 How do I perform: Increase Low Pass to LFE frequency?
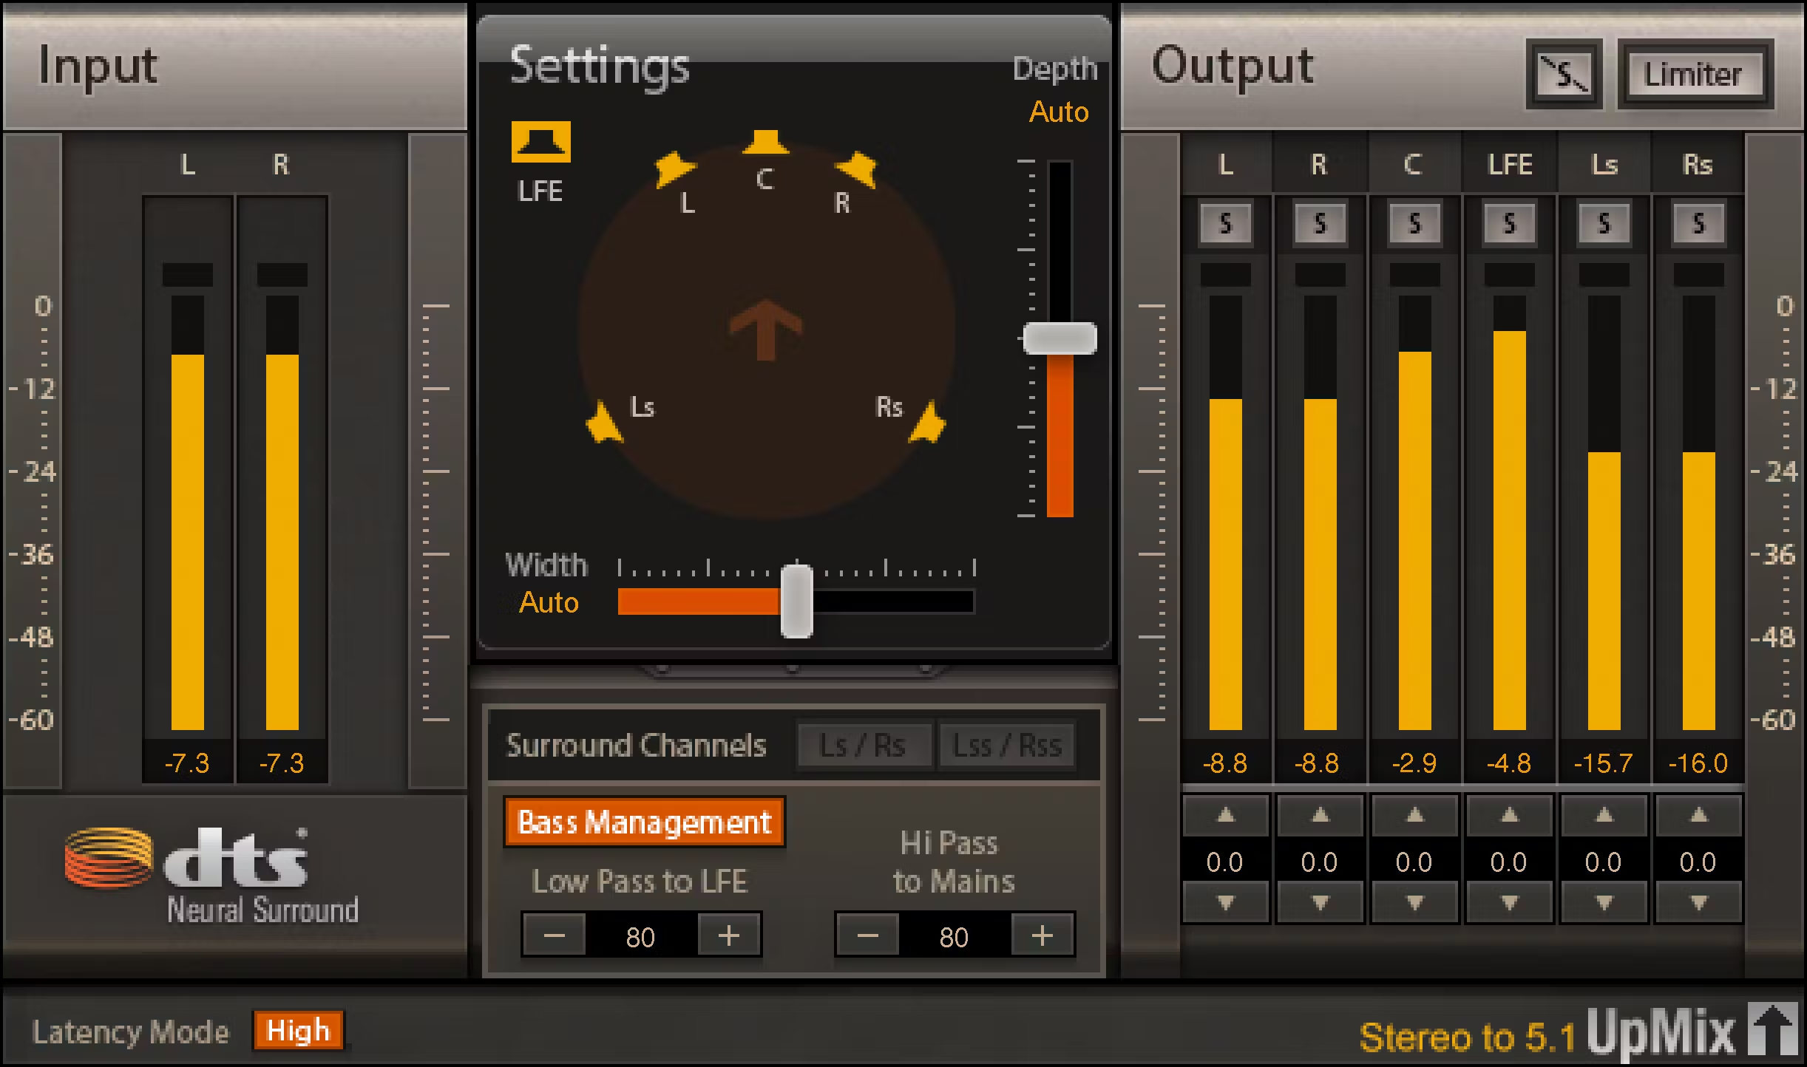[x=728, y=936]
